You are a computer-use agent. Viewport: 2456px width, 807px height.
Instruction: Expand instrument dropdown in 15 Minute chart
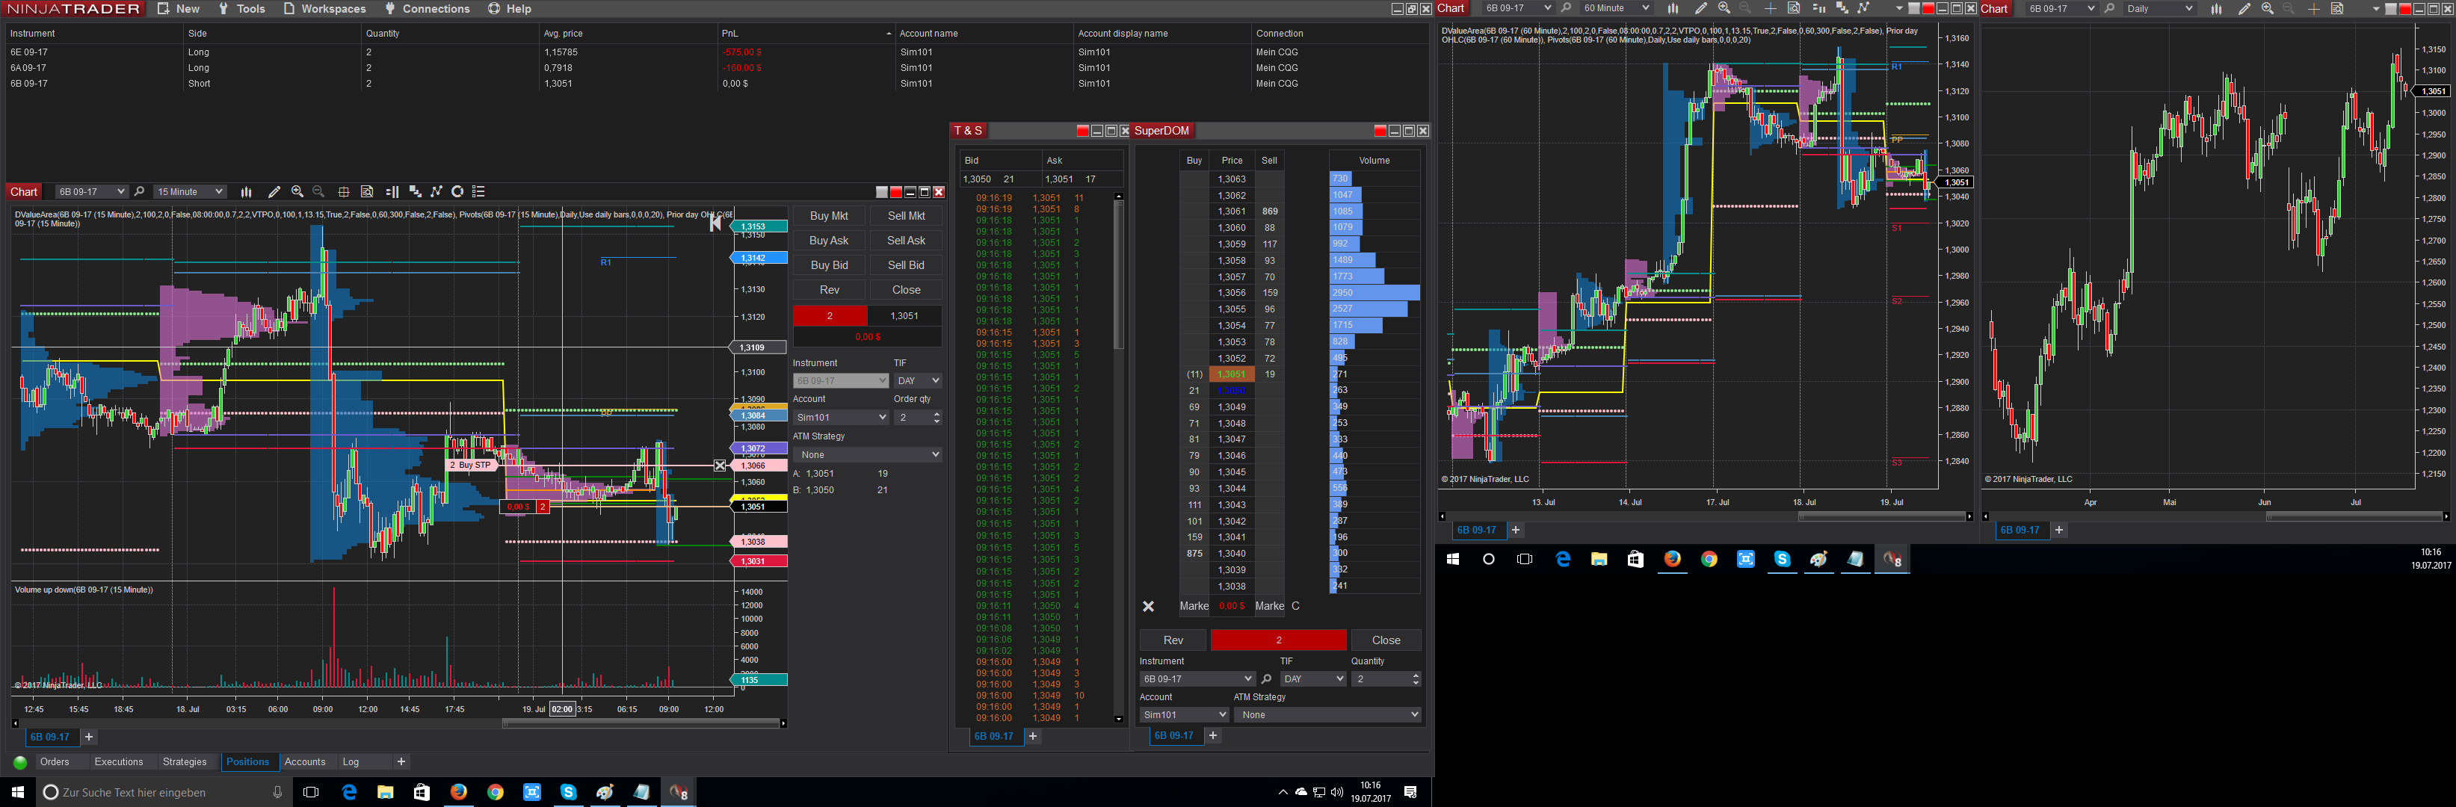click(x=120, y=193)
